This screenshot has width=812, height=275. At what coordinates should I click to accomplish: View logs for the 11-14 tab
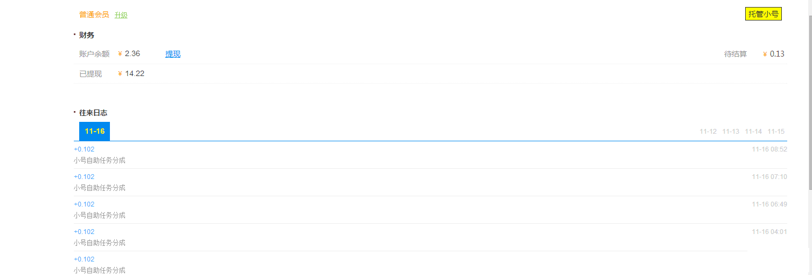(x=753, y=132)
